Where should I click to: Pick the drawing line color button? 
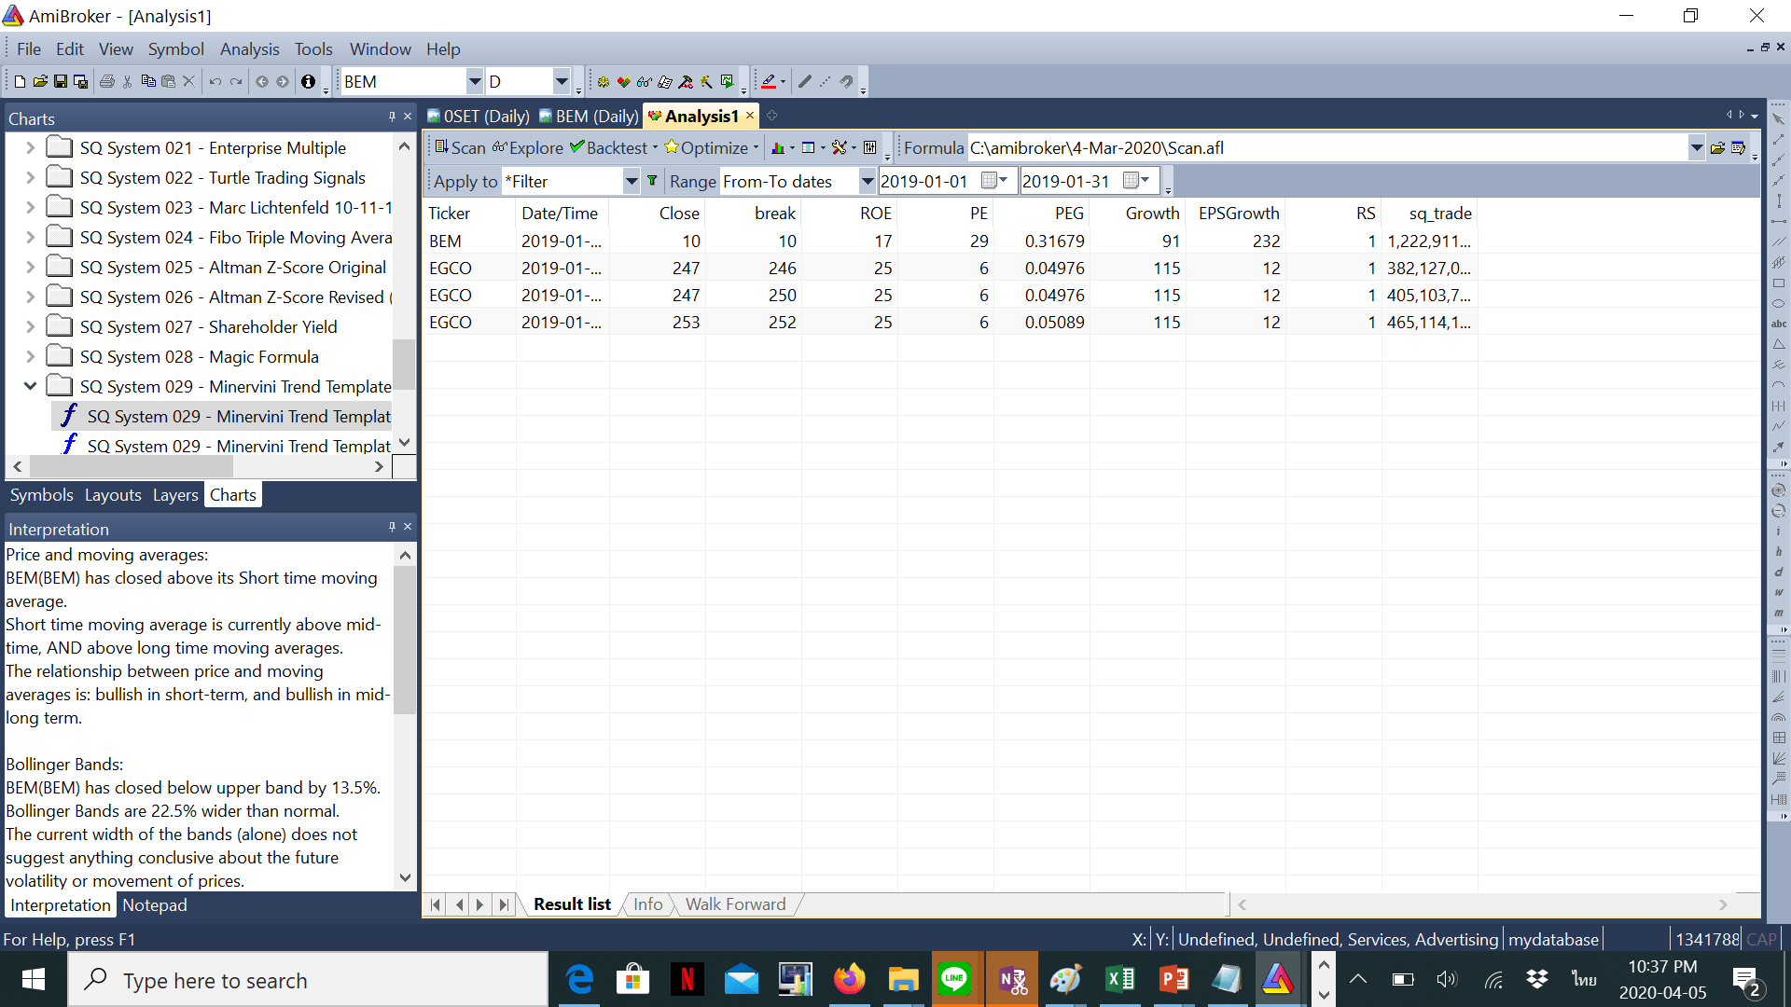pyautogui.click(x=768, y=82)
